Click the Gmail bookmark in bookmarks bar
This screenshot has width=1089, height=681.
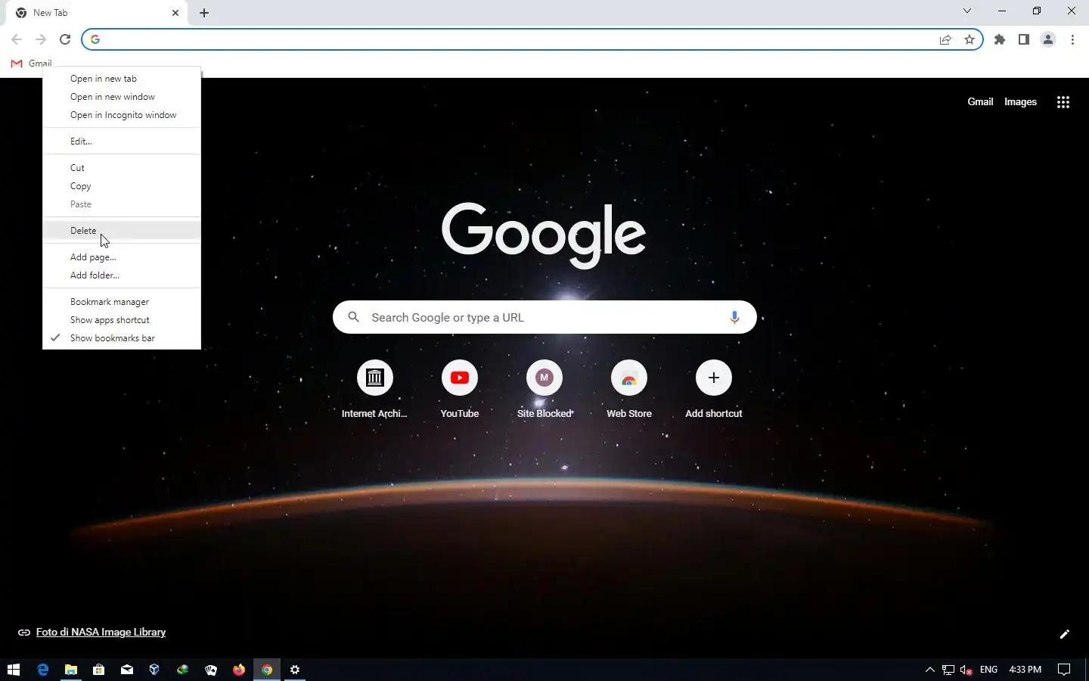click(x=32, y=64)
